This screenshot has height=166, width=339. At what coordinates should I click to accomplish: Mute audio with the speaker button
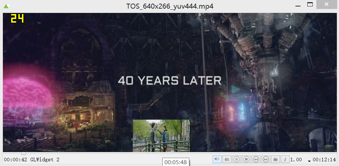[217, 159]
